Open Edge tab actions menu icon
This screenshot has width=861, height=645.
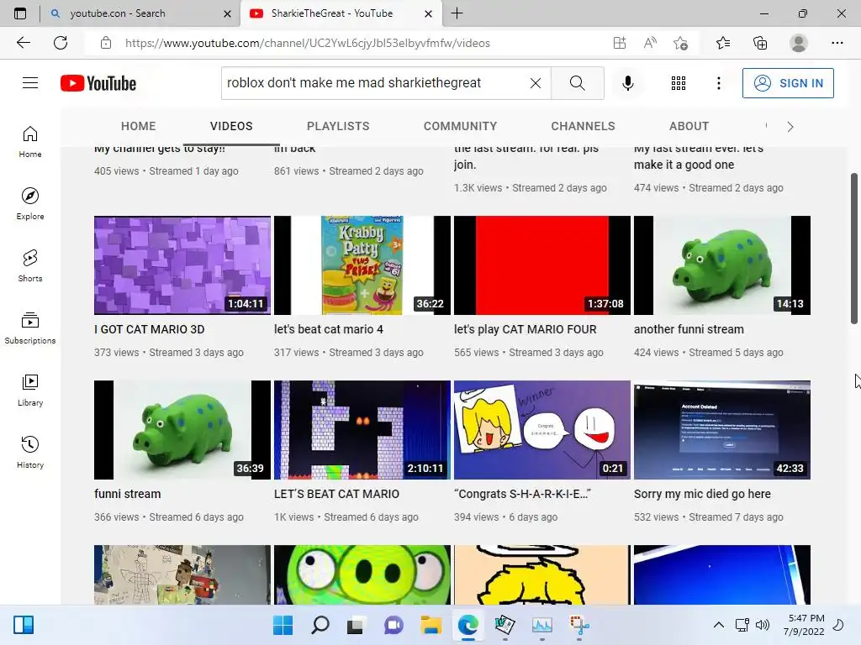(x=20, y=13)
